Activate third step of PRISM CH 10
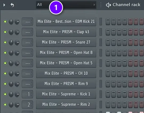Viewport: 144px width, 113px height. click(119, 73)
